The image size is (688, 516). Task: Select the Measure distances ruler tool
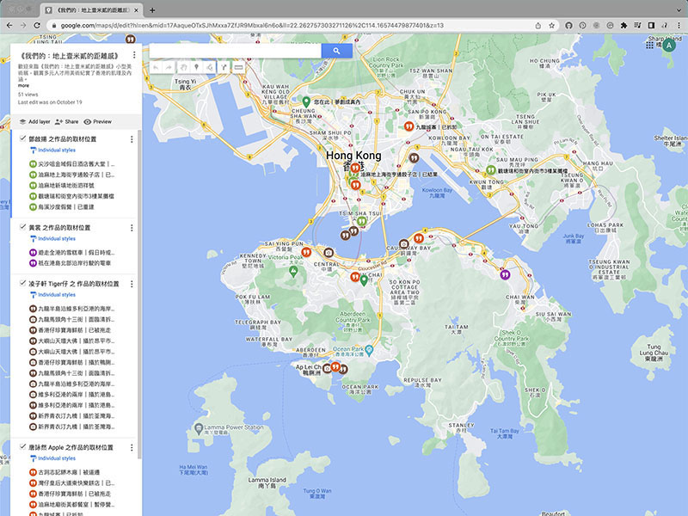238,67
